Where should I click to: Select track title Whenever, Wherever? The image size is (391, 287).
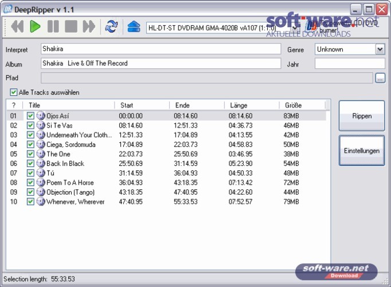(76, 201)
